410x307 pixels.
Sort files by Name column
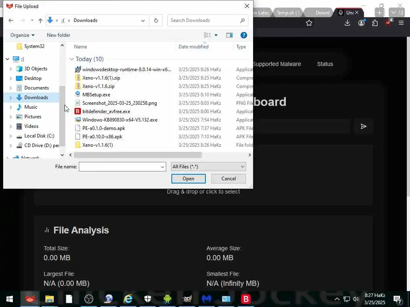click(80, 47)
